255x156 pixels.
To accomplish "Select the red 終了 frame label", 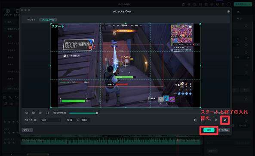I will [x=92, y=47].
